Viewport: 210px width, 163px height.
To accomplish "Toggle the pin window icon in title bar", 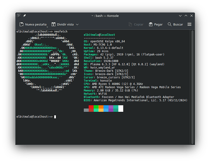I will (25, 16).
